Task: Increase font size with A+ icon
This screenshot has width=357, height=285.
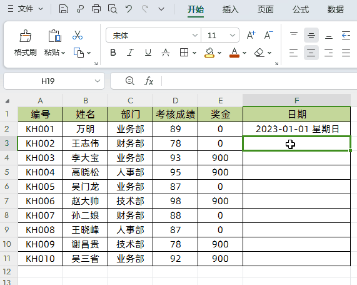Action: (x=251, y=35)
